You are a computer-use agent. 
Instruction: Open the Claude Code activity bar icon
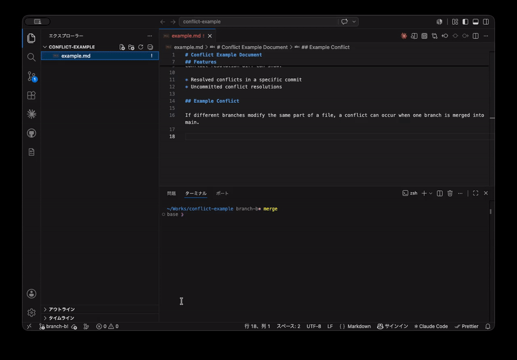click(31, 114)
